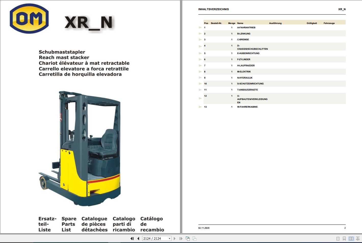Viewport: 362px width, 243px height.
Task: Click the Name column header
Action: (240, 23)
